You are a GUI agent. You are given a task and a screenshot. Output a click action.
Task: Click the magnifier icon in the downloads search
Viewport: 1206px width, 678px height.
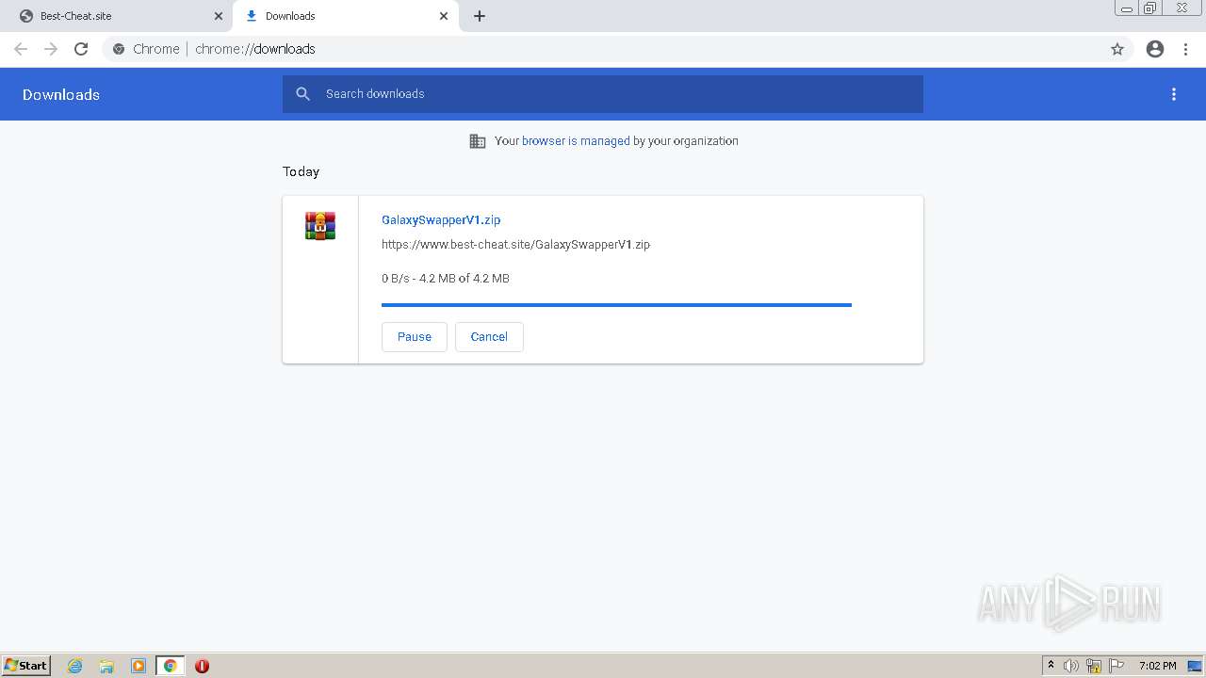click(x=302, y=94)
